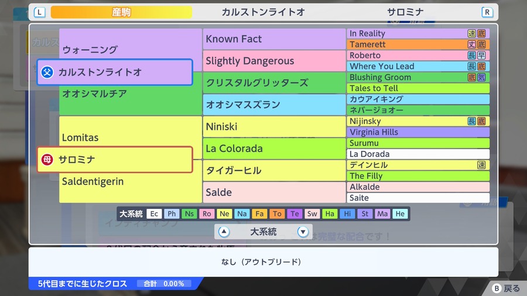527x296 pixels.
Task: Click the 長 icon on Nijinsky row
Action: tap(472, 121)
